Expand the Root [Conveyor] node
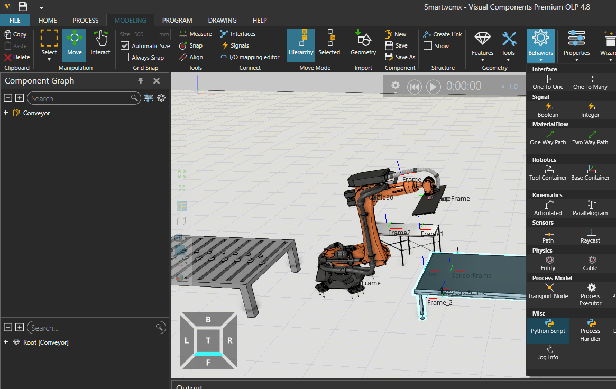This screenshot has height=389, width=616. (6, 342)
